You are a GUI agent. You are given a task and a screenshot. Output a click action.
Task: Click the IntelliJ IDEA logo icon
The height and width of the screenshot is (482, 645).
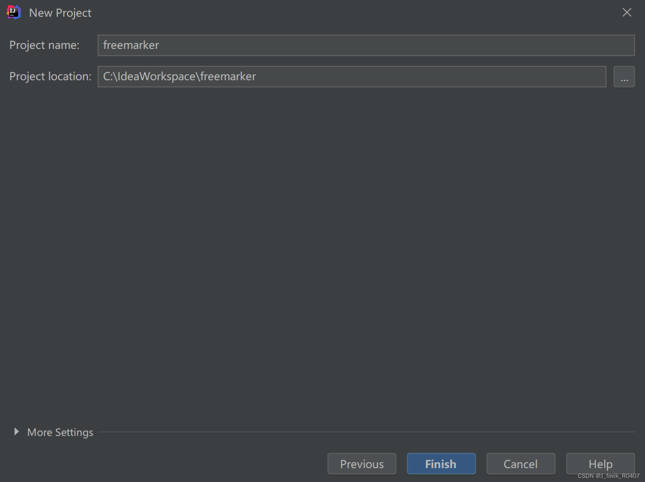coord(14,12)
